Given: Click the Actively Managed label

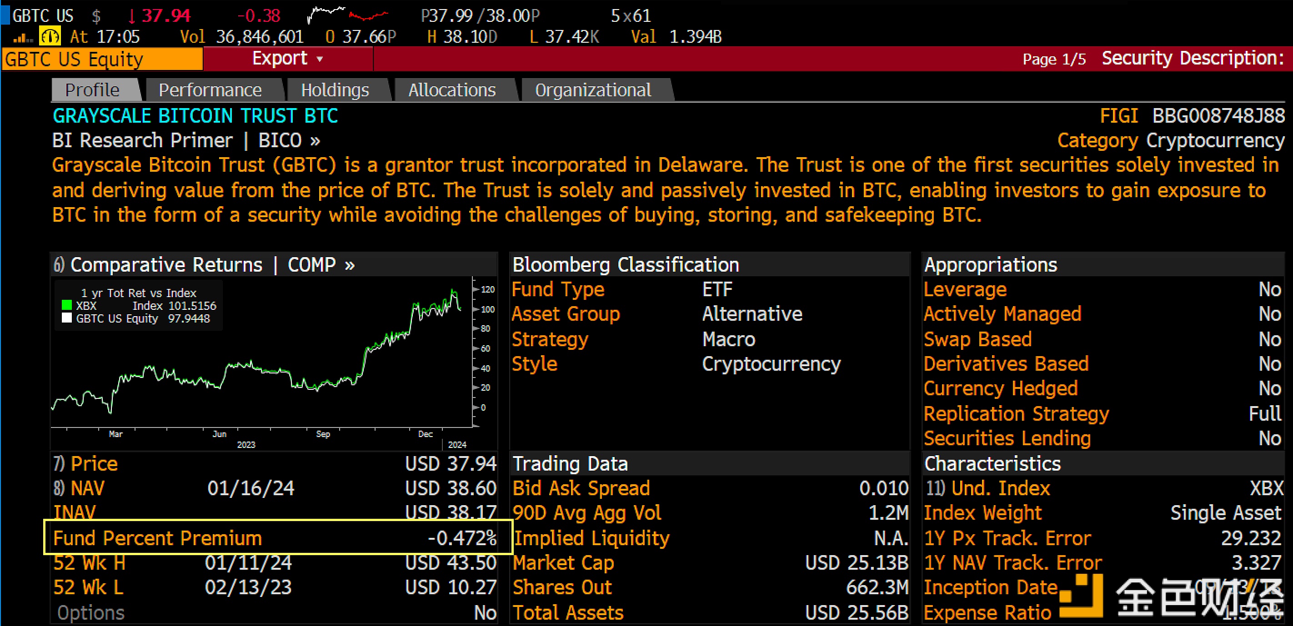Looking at the screenshot, I should pos(1002,314).
